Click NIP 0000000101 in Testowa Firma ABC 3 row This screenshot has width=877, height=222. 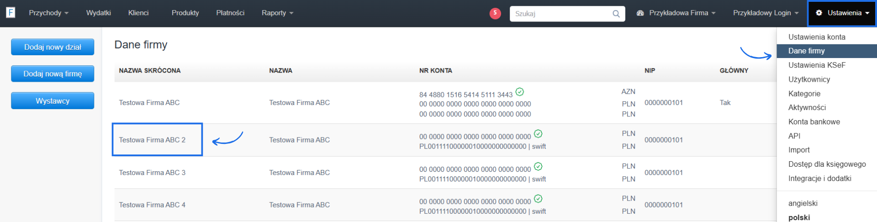coord(664,173)
